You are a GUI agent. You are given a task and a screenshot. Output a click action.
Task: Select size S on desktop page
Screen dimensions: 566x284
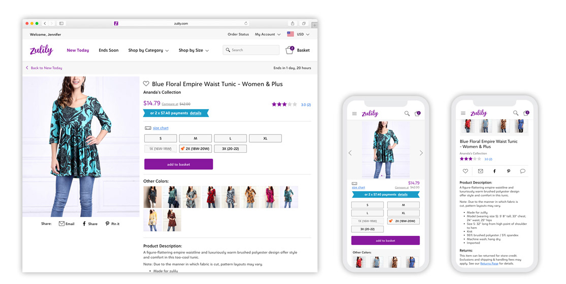pyautogui.click(x=161, y=138)
